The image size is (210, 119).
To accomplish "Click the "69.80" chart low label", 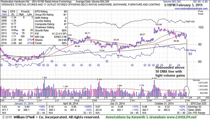I will tap(119, 55).
